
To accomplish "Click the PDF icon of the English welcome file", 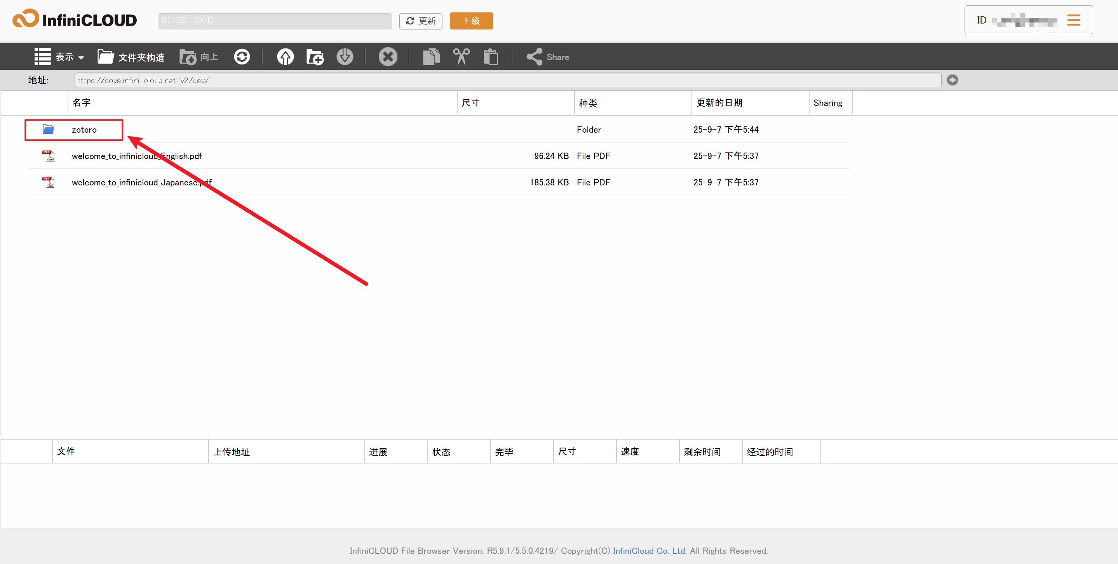I will (x=49, y=156).
